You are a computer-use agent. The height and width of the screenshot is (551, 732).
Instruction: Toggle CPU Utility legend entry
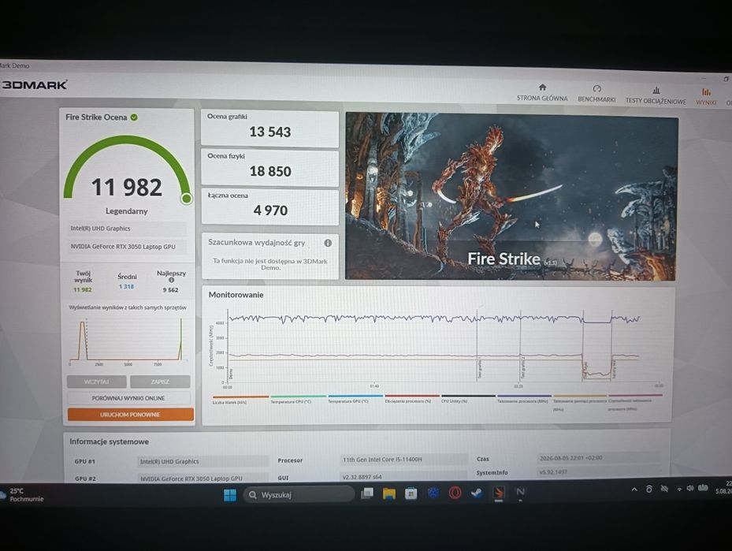click(468, 399)
